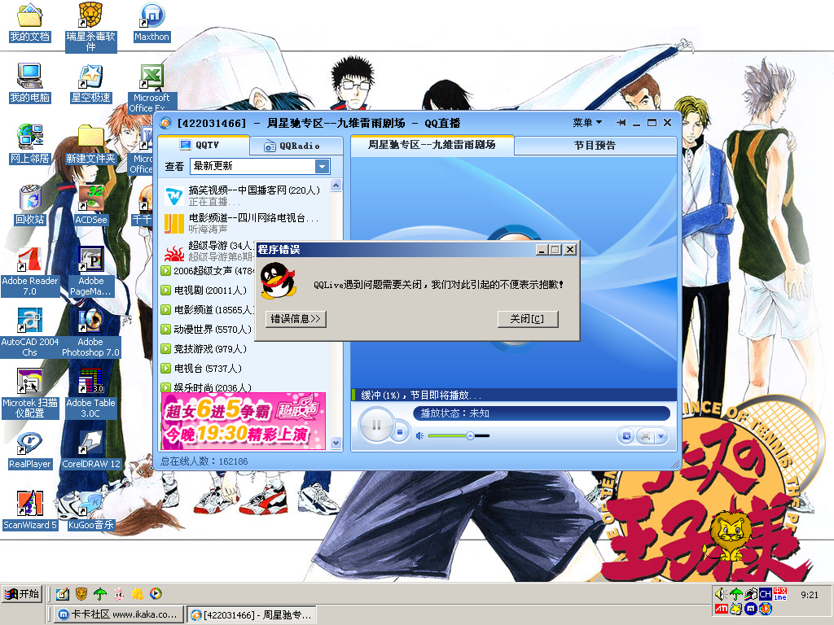Open the 我的电脑 desktop icon
The height and width of the screenshot is (625, 834).
click(x=30, y=83)
